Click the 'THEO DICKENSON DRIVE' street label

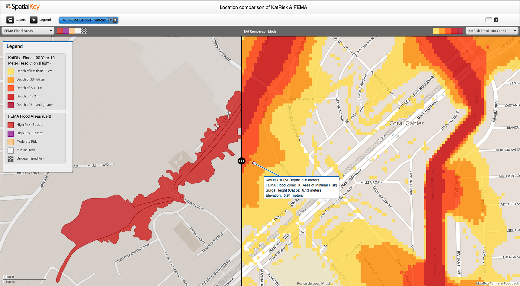tap(133, 254)
